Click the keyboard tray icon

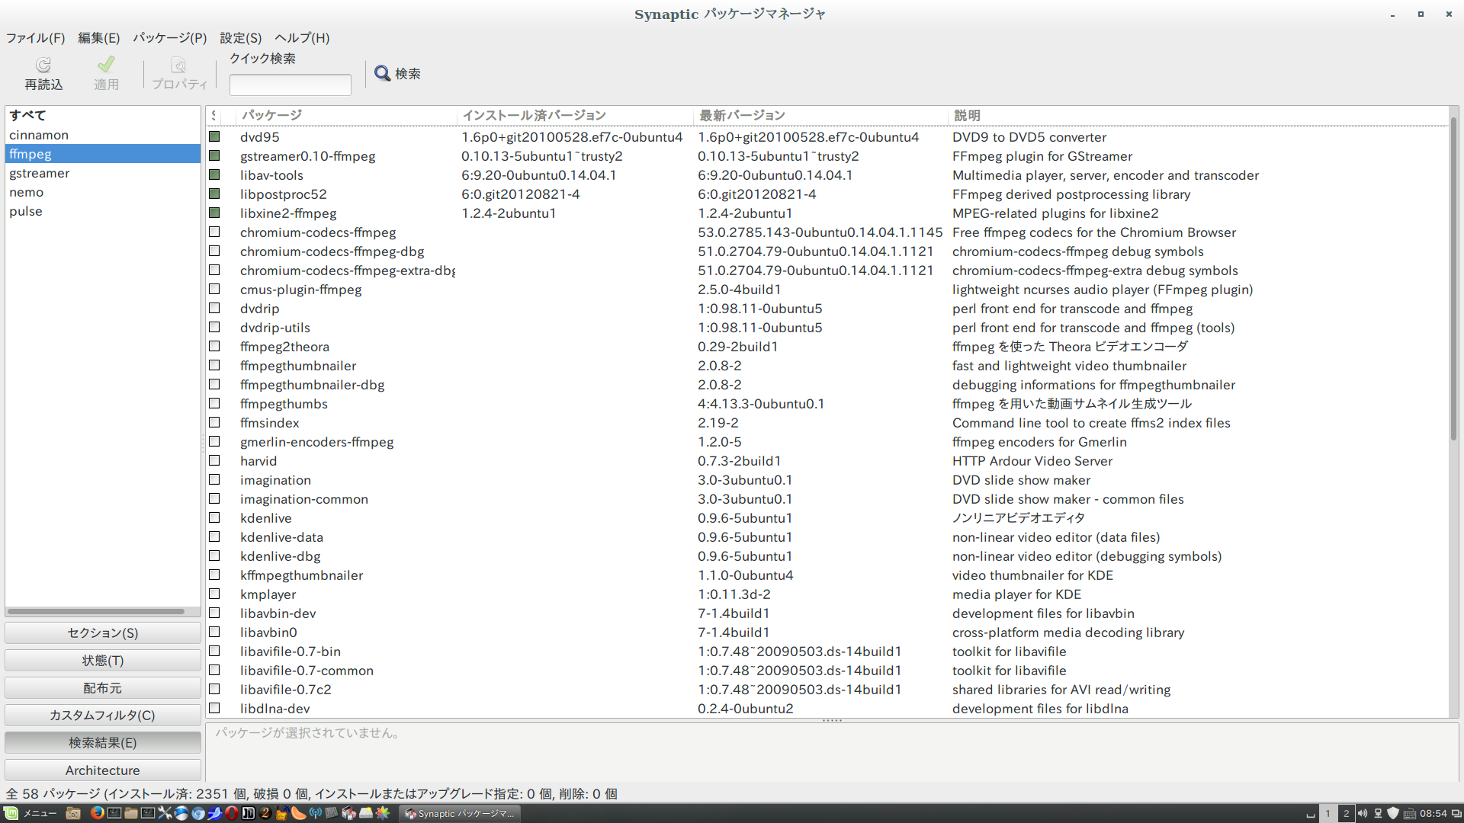[x=1410, y=814]
